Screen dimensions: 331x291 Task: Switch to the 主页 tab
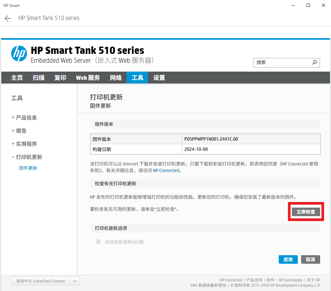17,78
